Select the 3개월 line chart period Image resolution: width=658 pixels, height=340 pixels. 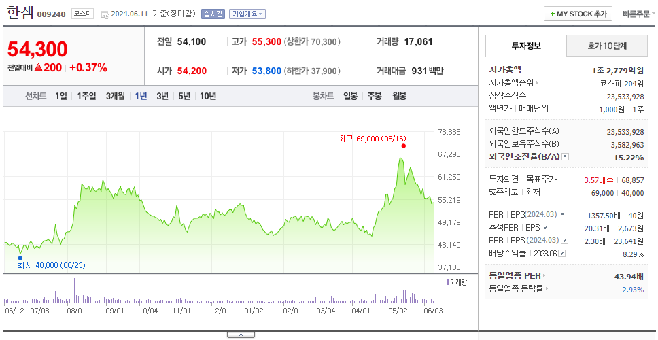[116, 96]
